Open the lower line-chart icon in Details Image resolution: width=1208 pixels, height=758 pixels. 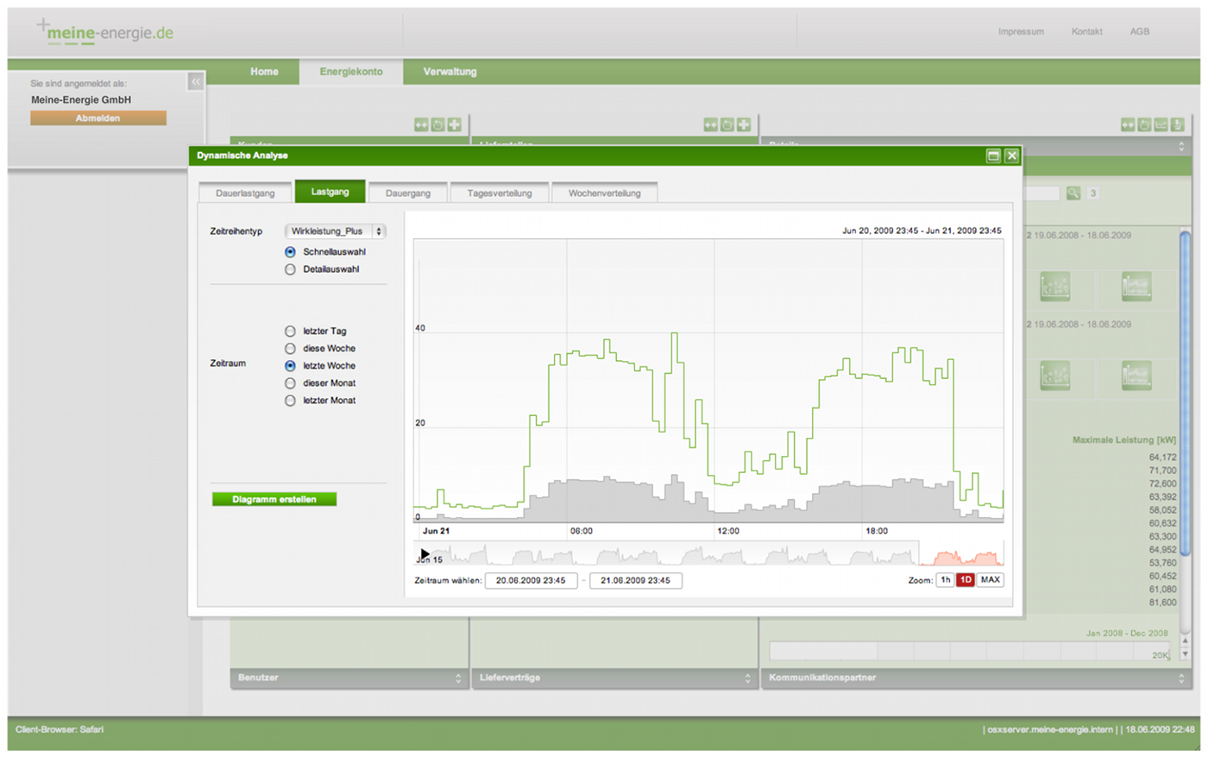pos(1136,376)
